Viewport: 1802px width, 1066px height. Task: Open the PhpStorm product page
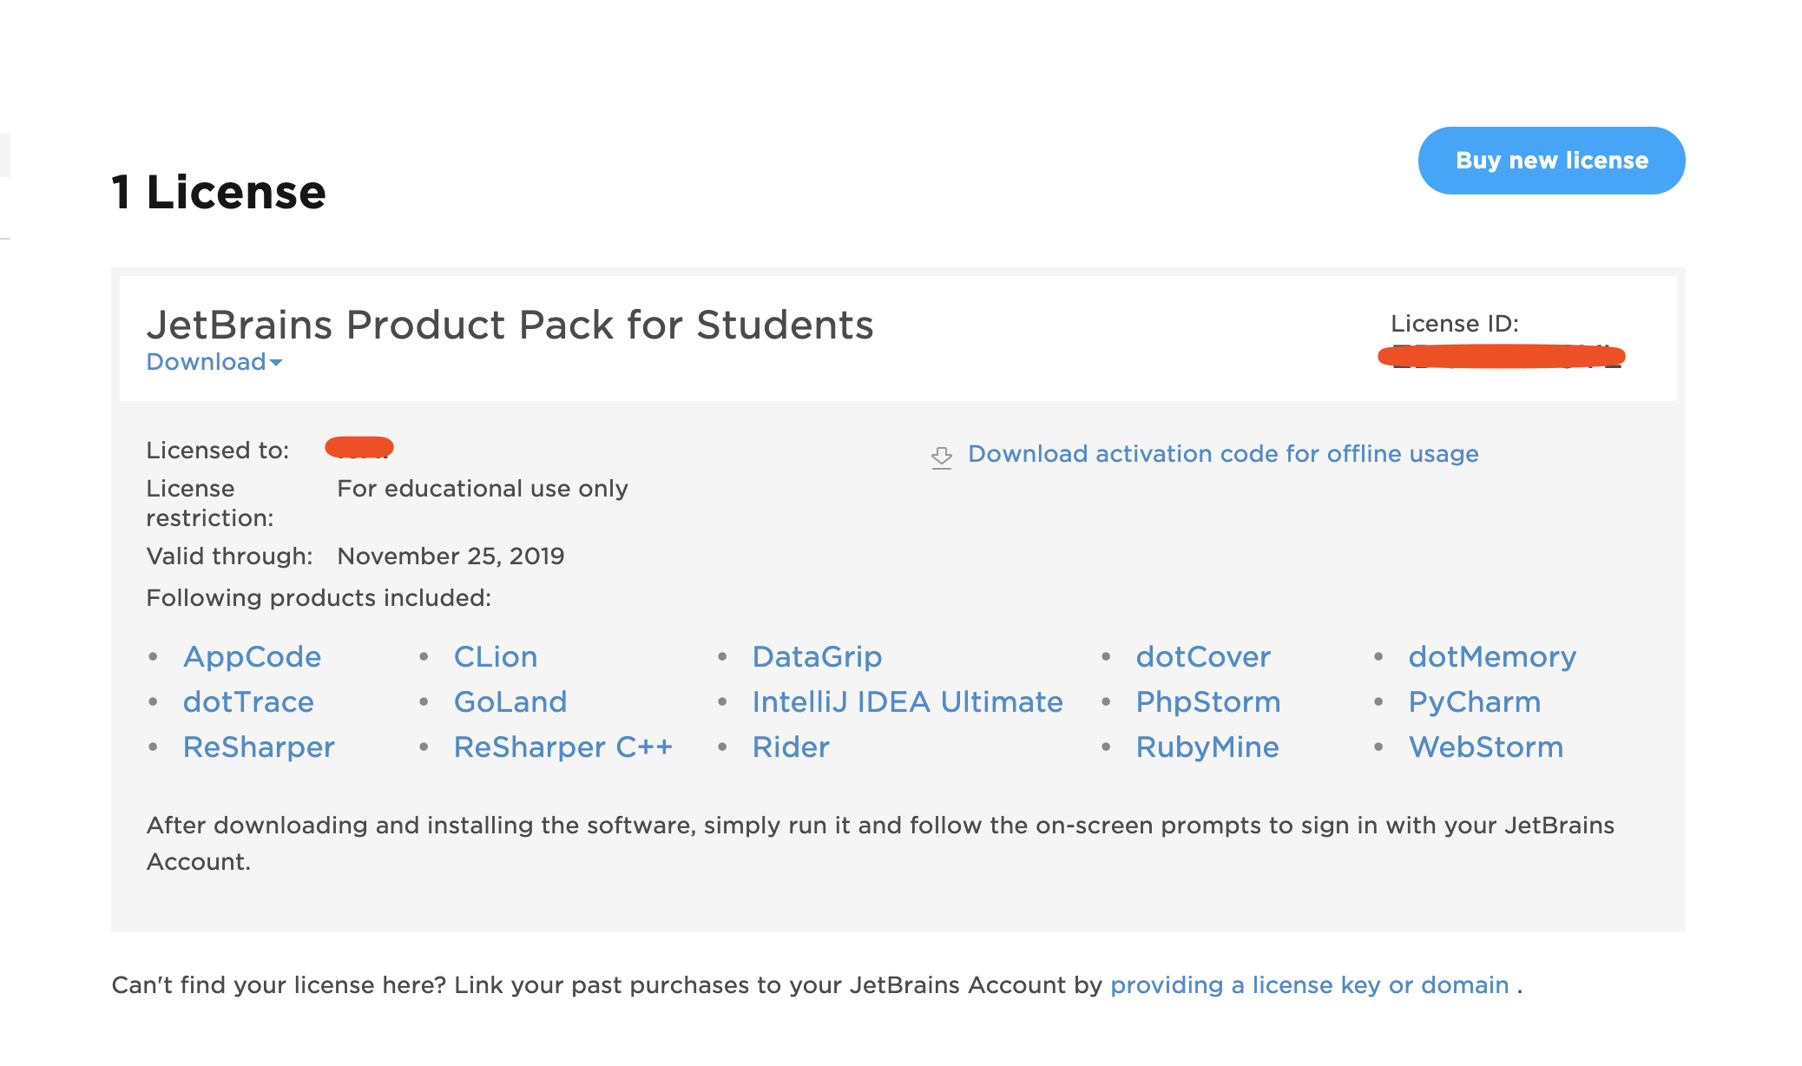pos(1207,702)
